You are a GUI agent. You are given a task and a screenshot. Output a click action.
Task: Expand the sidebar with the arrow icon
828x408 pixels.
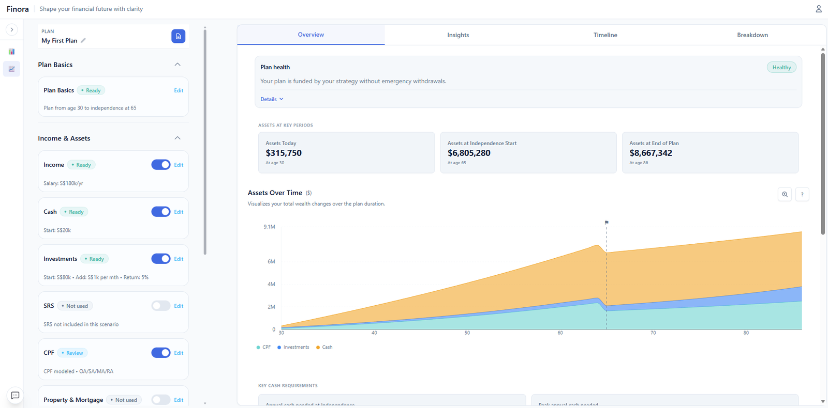pos(12,29)
